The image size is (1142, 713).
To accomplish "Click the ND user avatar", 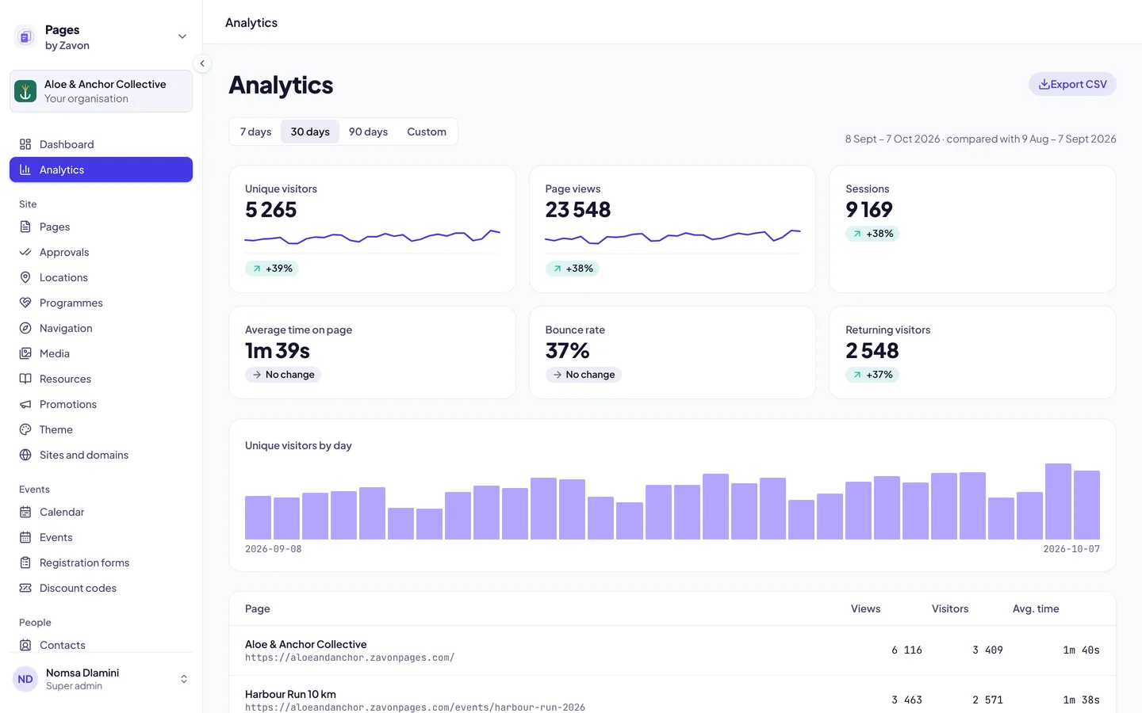I will pyautogui.click(x=25, y=679).
